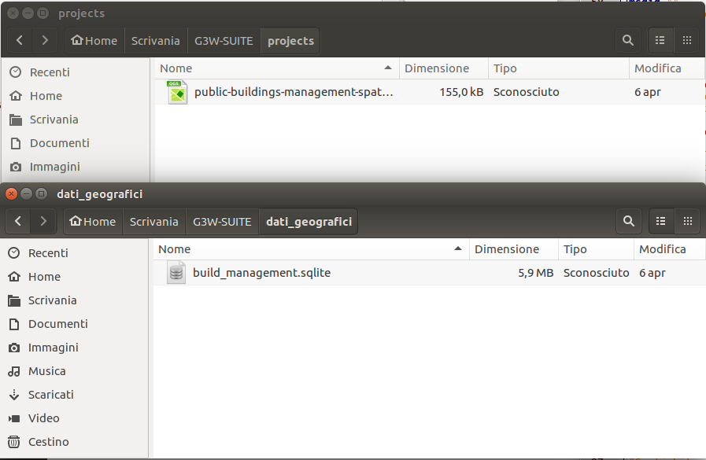Click Scrivania breadcrumb in dati_geografici window

154,222
